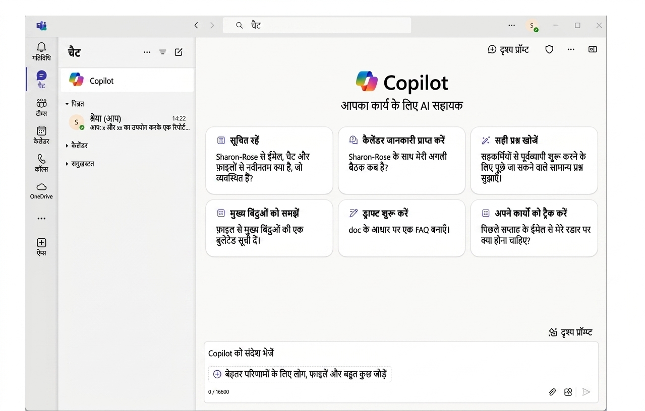The height and width of the screenshot is (411, 645).
Task: Open the Apps store plus icon
Action: coord(41,247)
